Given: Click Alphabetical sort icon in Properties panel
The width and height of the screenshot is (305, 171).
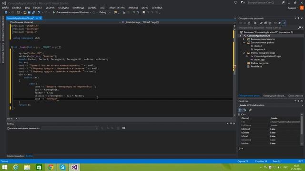Looking at the screenshot, I should [244, 110].
